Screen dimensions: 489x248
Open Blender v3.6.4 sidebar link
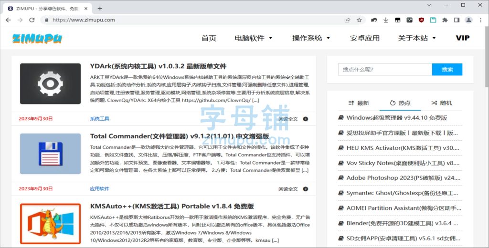tap(402, 223)
